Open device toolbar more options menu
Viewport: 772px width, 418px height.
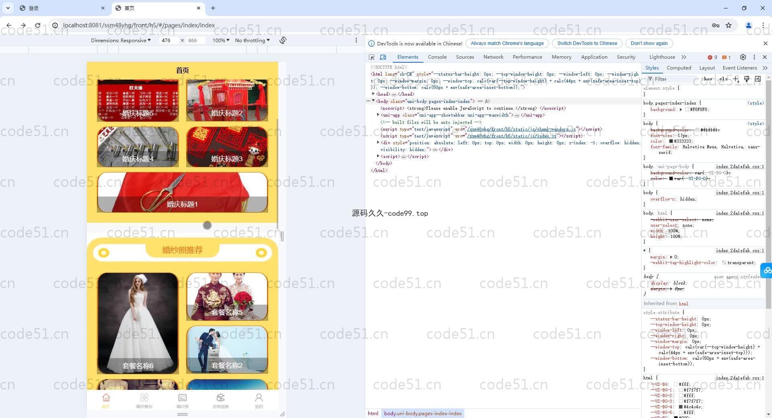coord(356,40)
